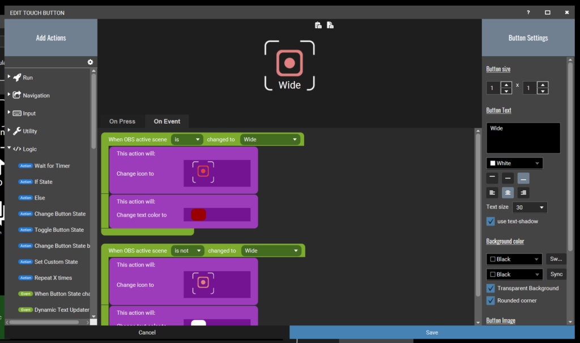Viewport: 580px width, 343px height.
Task: Click the Sw... button beside background color
Action: [556, 259]
